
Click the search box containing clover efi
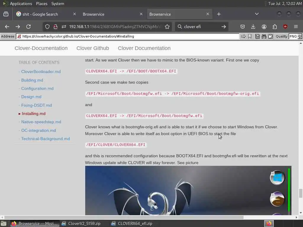(201, 27)
